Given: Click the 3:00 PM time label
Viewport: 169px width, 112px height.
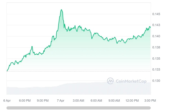Looking at the screenshot, I should click(x=150, y=100).
